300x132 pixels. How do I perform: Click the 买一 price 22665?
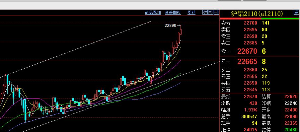pos(247,62)
